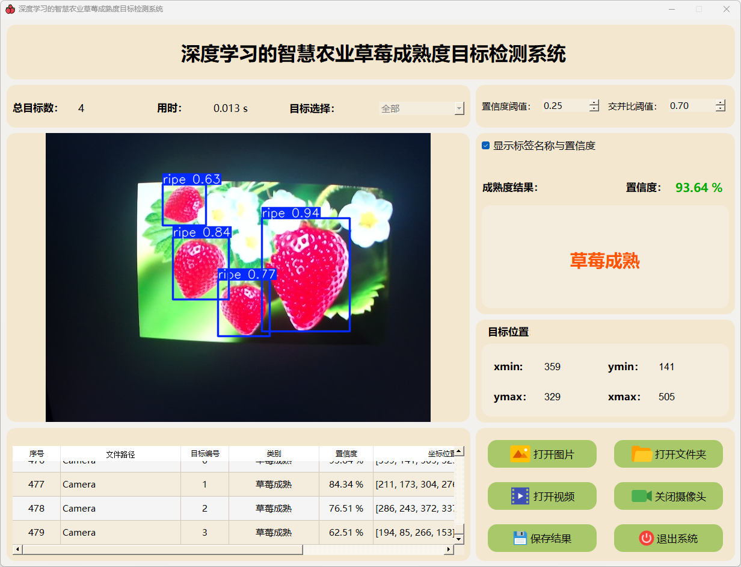
Task: Decrease the confidence threshold with down arrow
Action: [x=594, y=109]
